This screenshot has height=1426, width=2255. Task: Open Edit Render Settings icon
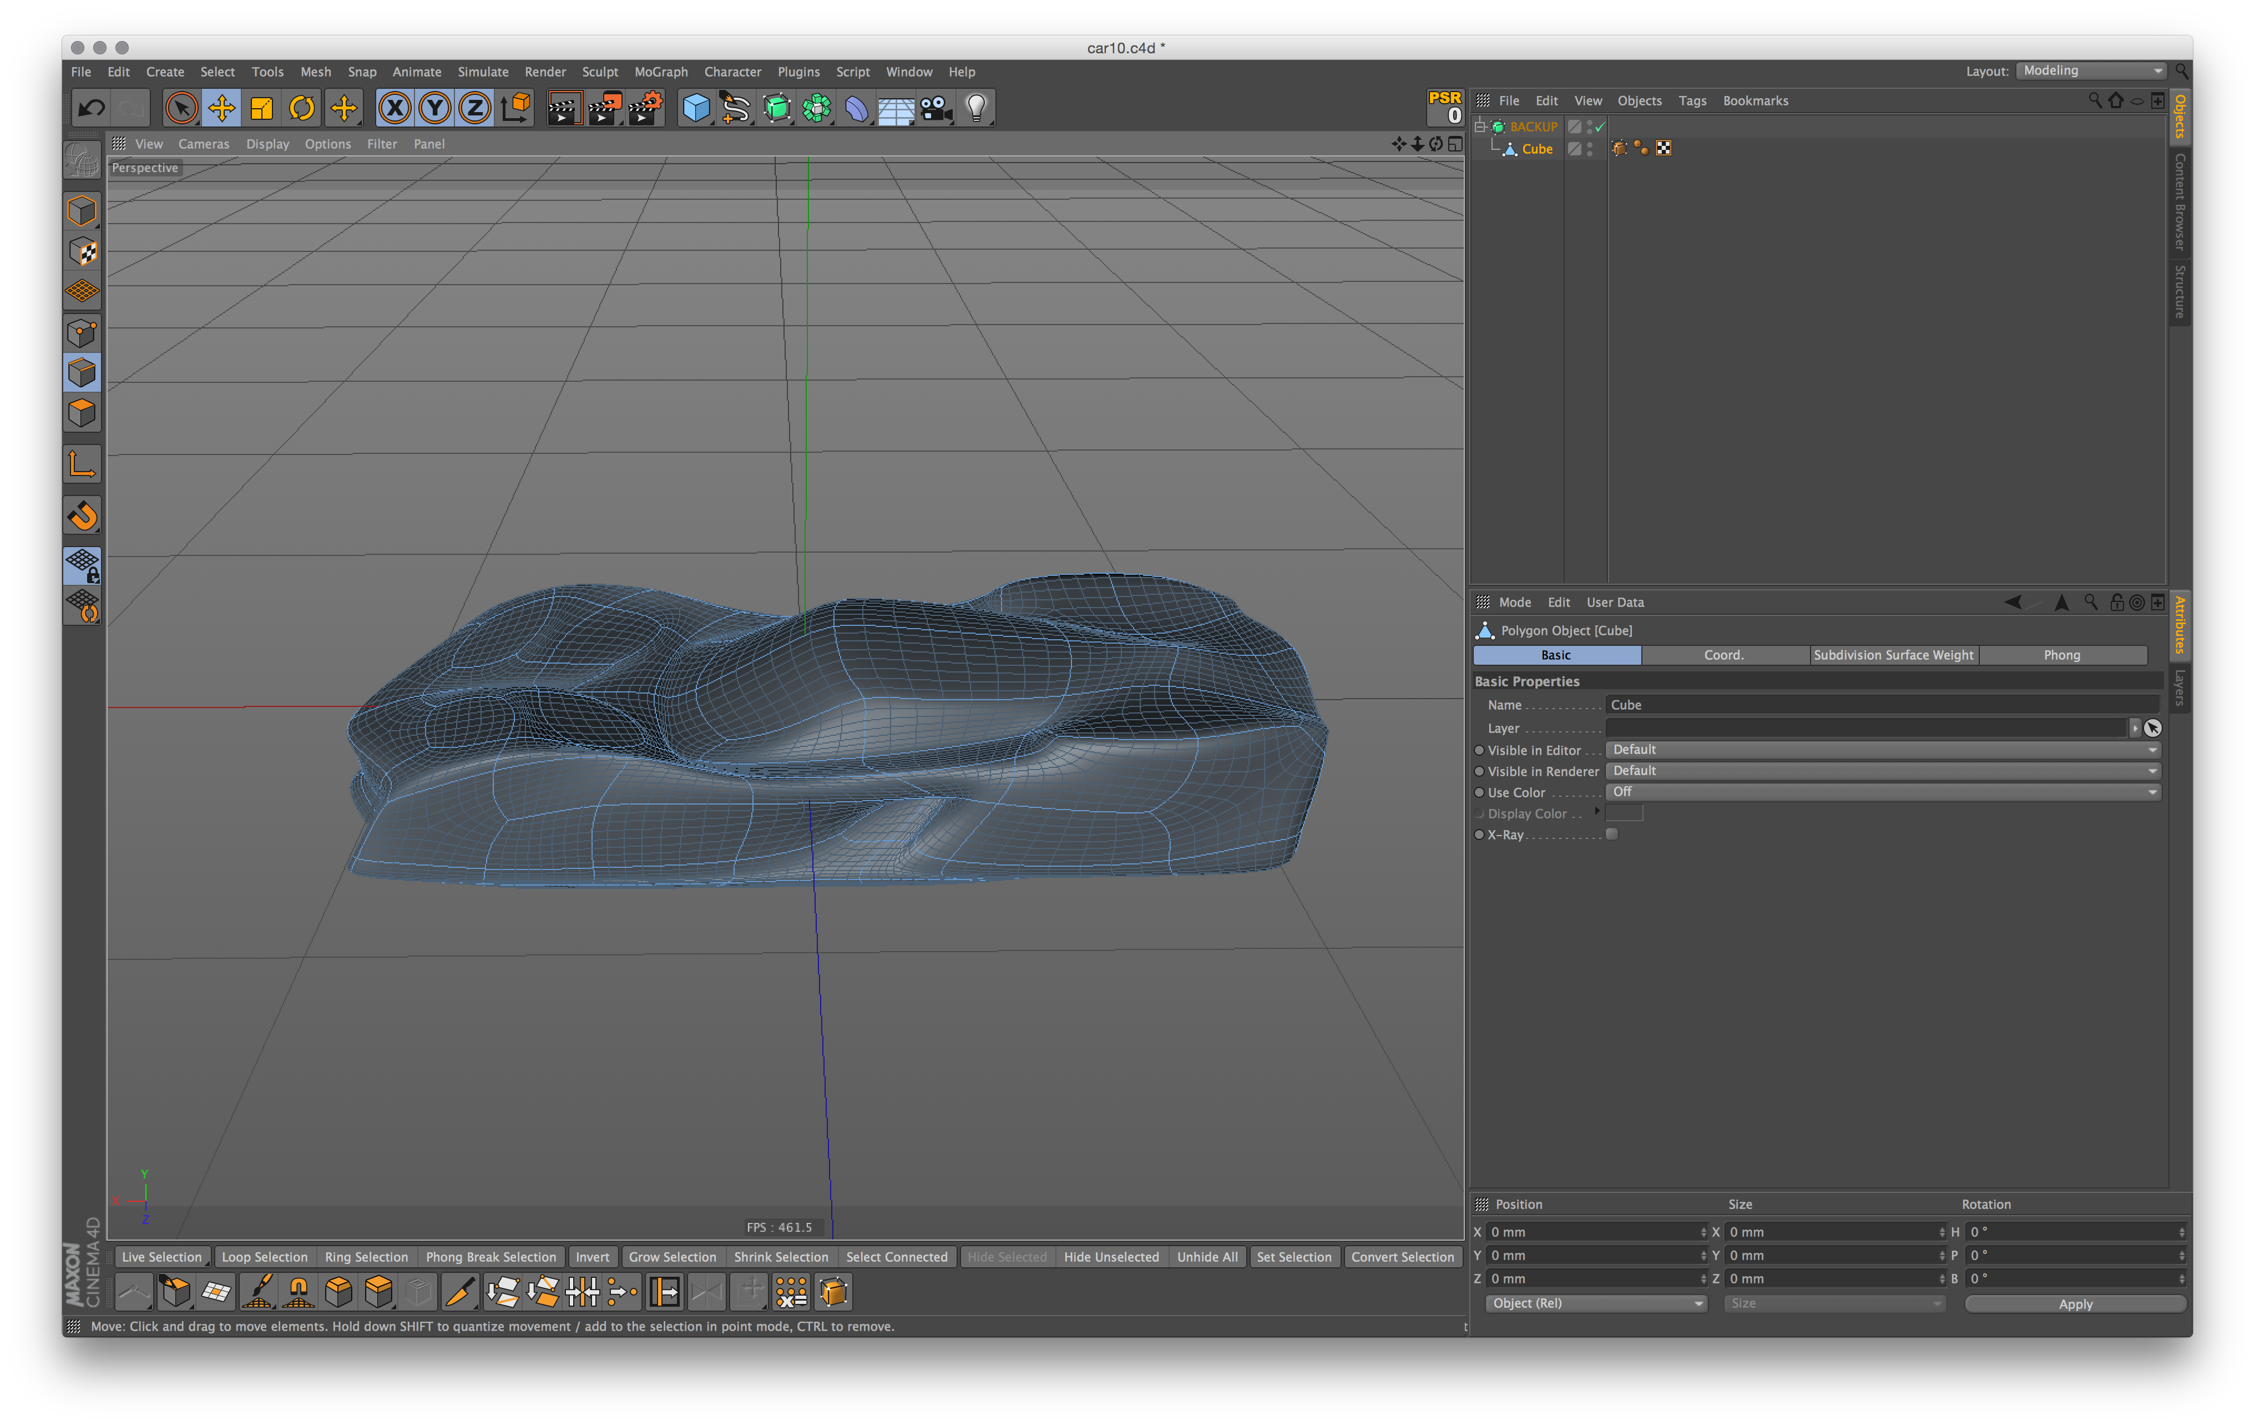pos(645,109)
